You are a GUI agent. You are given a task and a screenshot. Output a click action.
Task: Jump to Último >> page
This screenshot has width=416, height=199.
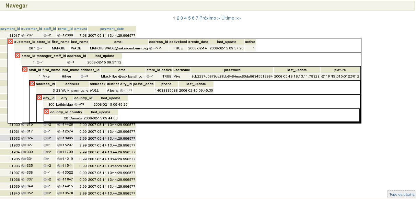point(231,18)
